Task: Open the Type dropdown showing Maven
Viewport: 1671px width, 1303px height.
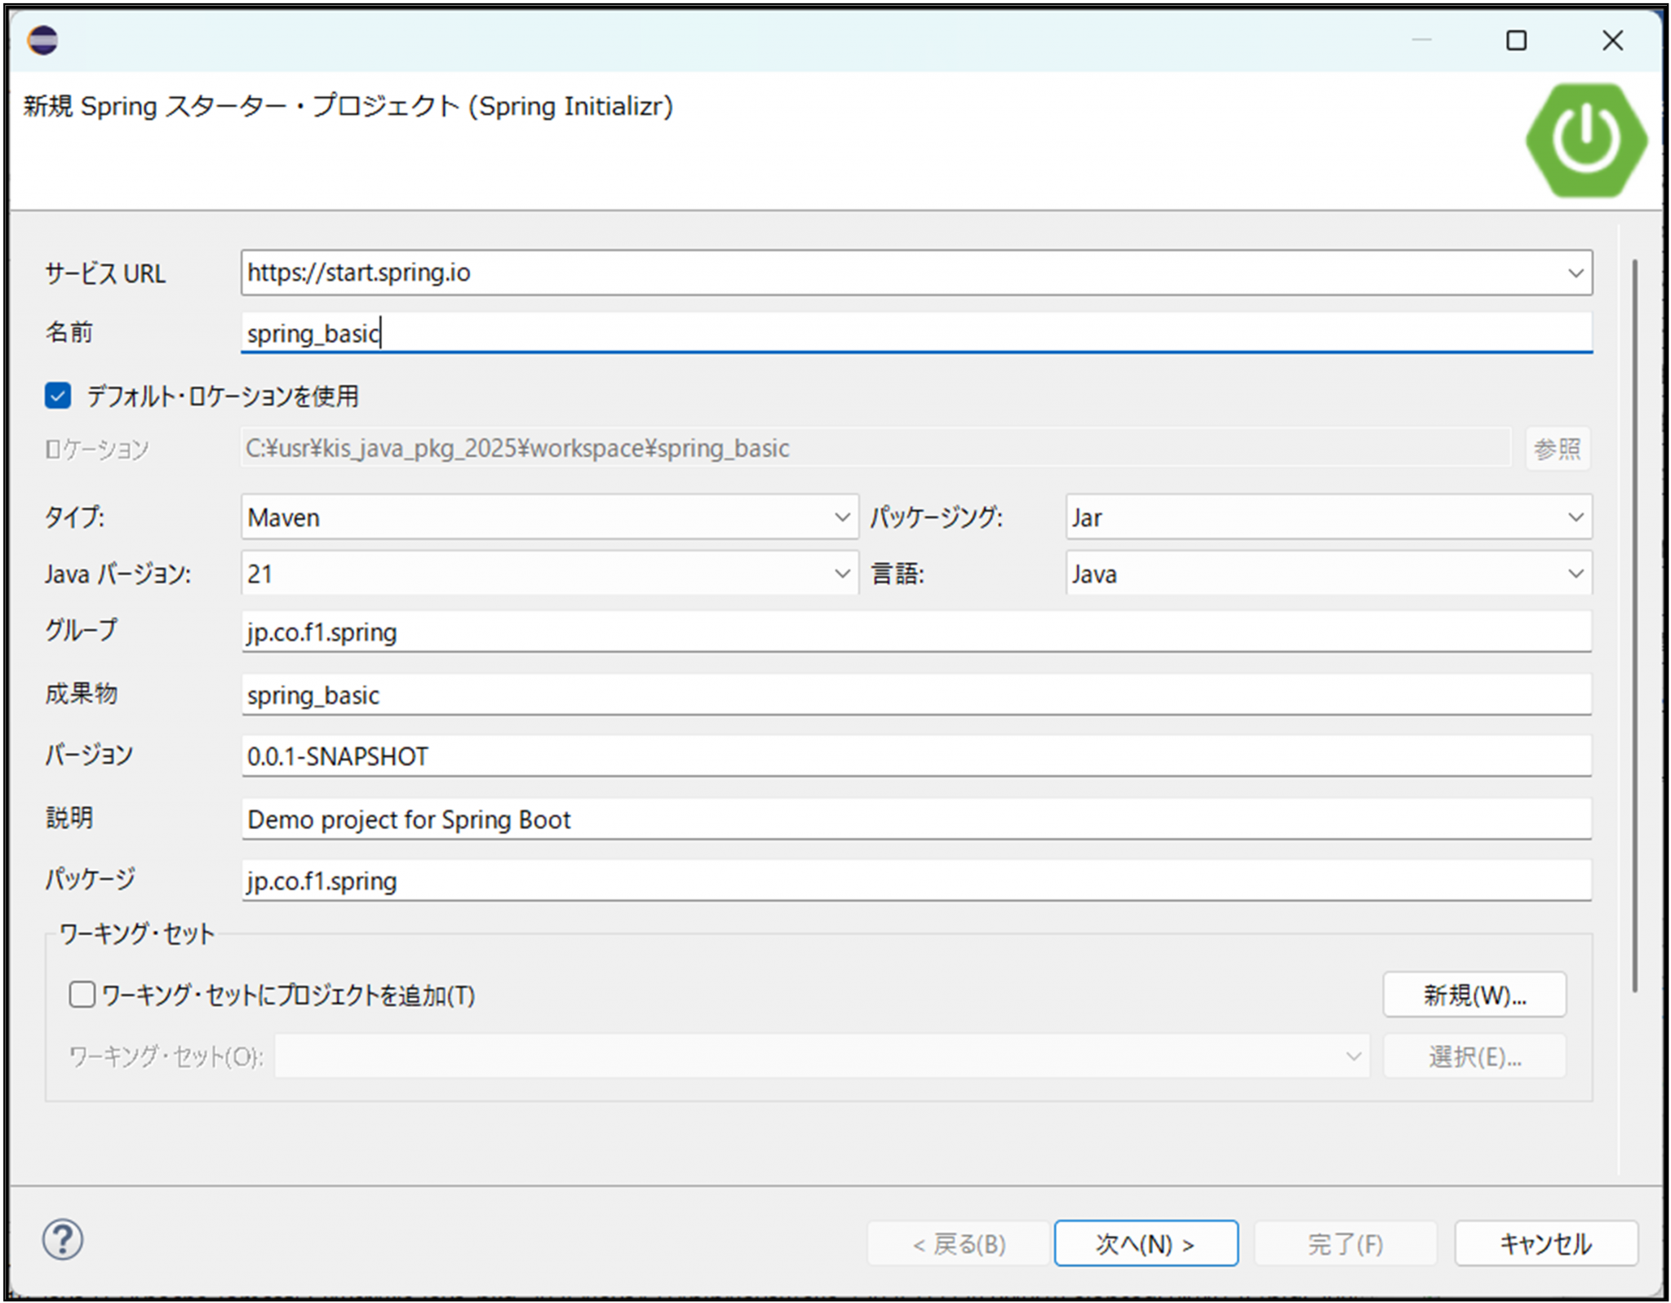Action: tap(842, 517)
